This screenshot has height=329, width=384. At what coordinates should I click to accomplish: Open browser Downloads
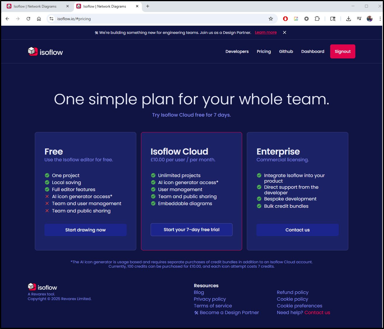pos(349,19)
